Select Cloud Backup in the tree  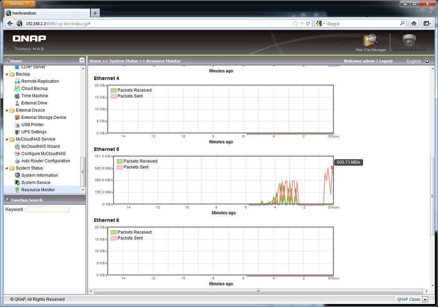point(35,89)
